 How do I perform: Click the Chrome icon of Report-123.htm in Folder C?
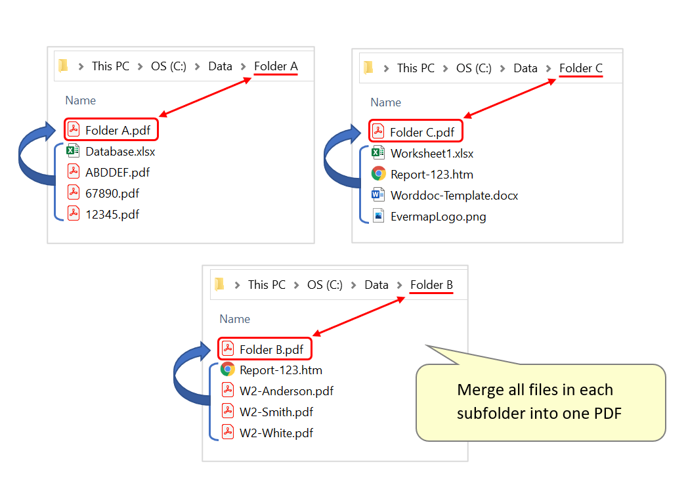point(378,174)
